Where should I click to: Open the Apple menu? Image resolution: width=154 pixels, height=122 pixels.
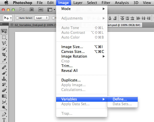pyautogui.click(x=7, y=3)
